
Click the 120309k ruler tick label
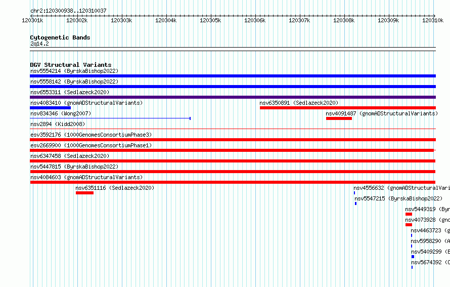click(388, 20)
